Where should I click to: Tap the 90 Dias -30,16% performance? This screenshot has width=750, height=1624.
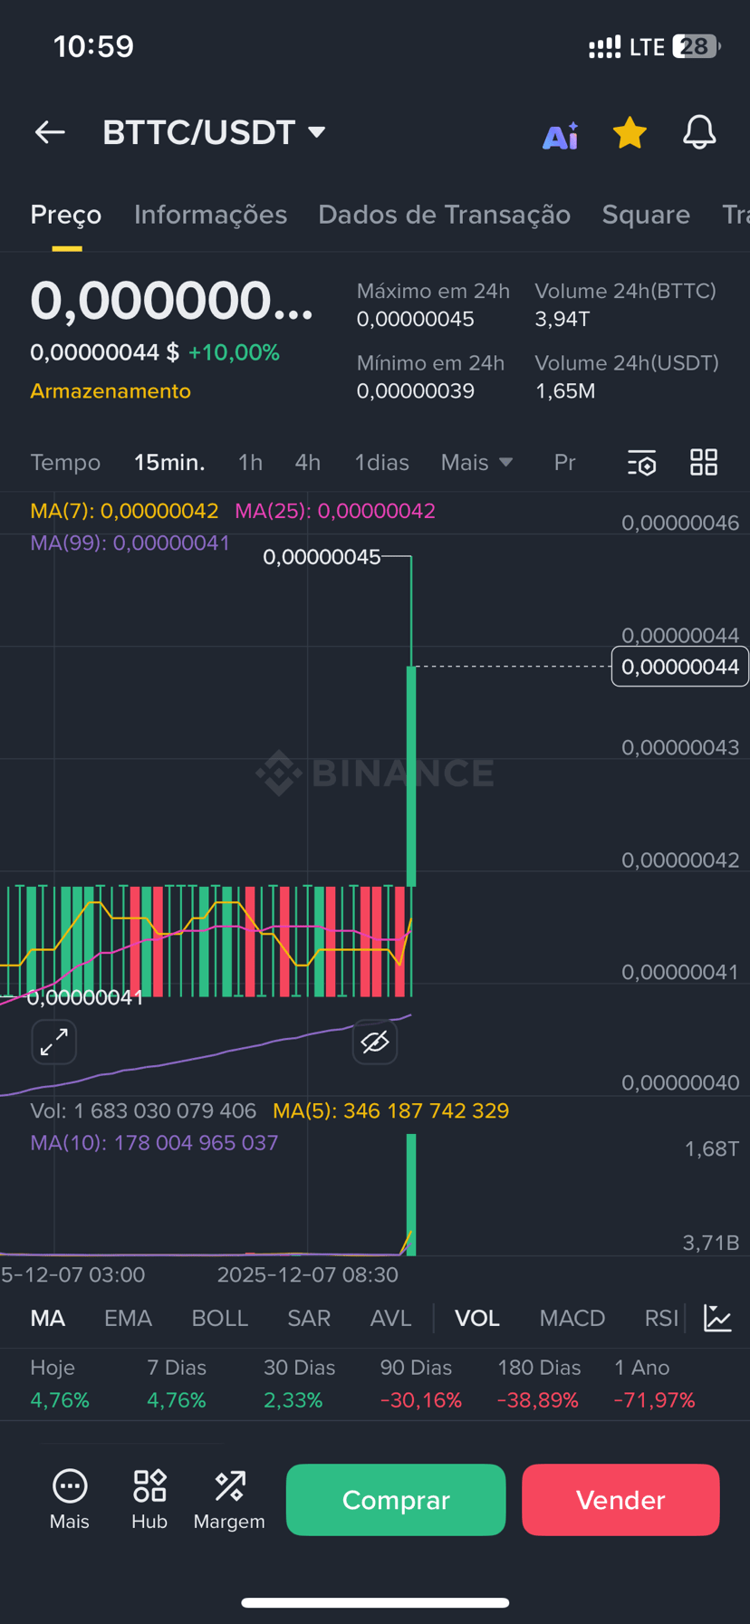pyautogui.click(x=421, y=1384)
